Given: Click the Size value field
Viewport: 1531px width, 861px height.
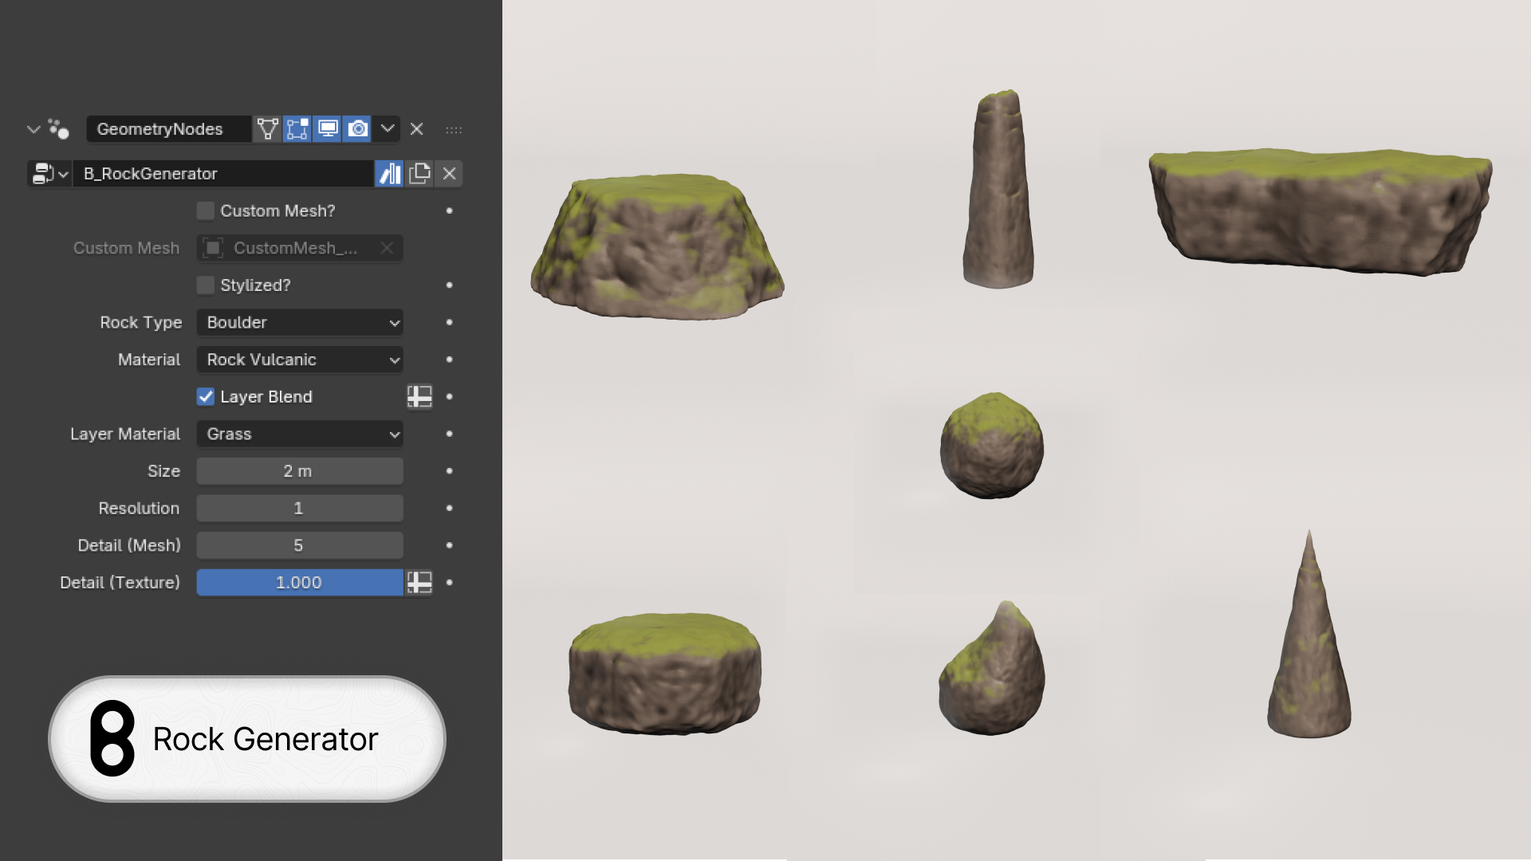Looking at the screenshot, I should 299,471.
